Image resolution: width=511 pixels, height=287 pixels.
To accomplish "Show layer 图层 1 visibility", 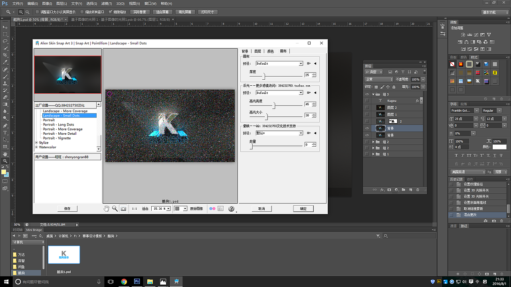I will tap(367, 114).
